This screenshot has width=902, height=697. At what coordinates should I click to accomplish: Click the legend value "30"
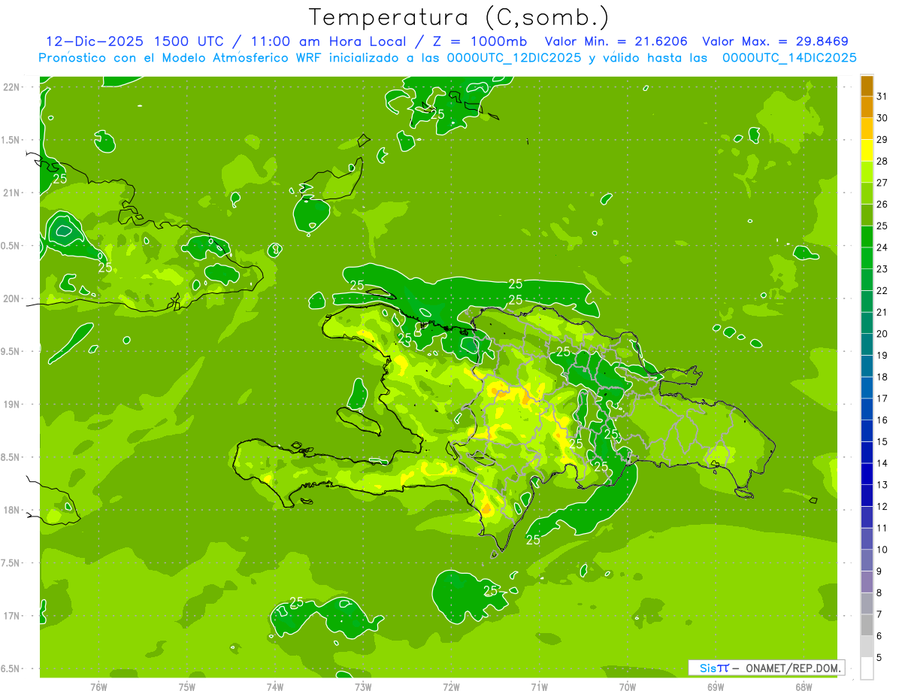point(882,118)
